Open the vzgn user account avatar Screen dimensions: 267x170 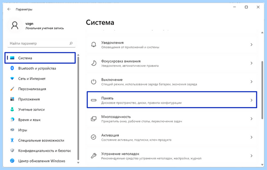15,25
